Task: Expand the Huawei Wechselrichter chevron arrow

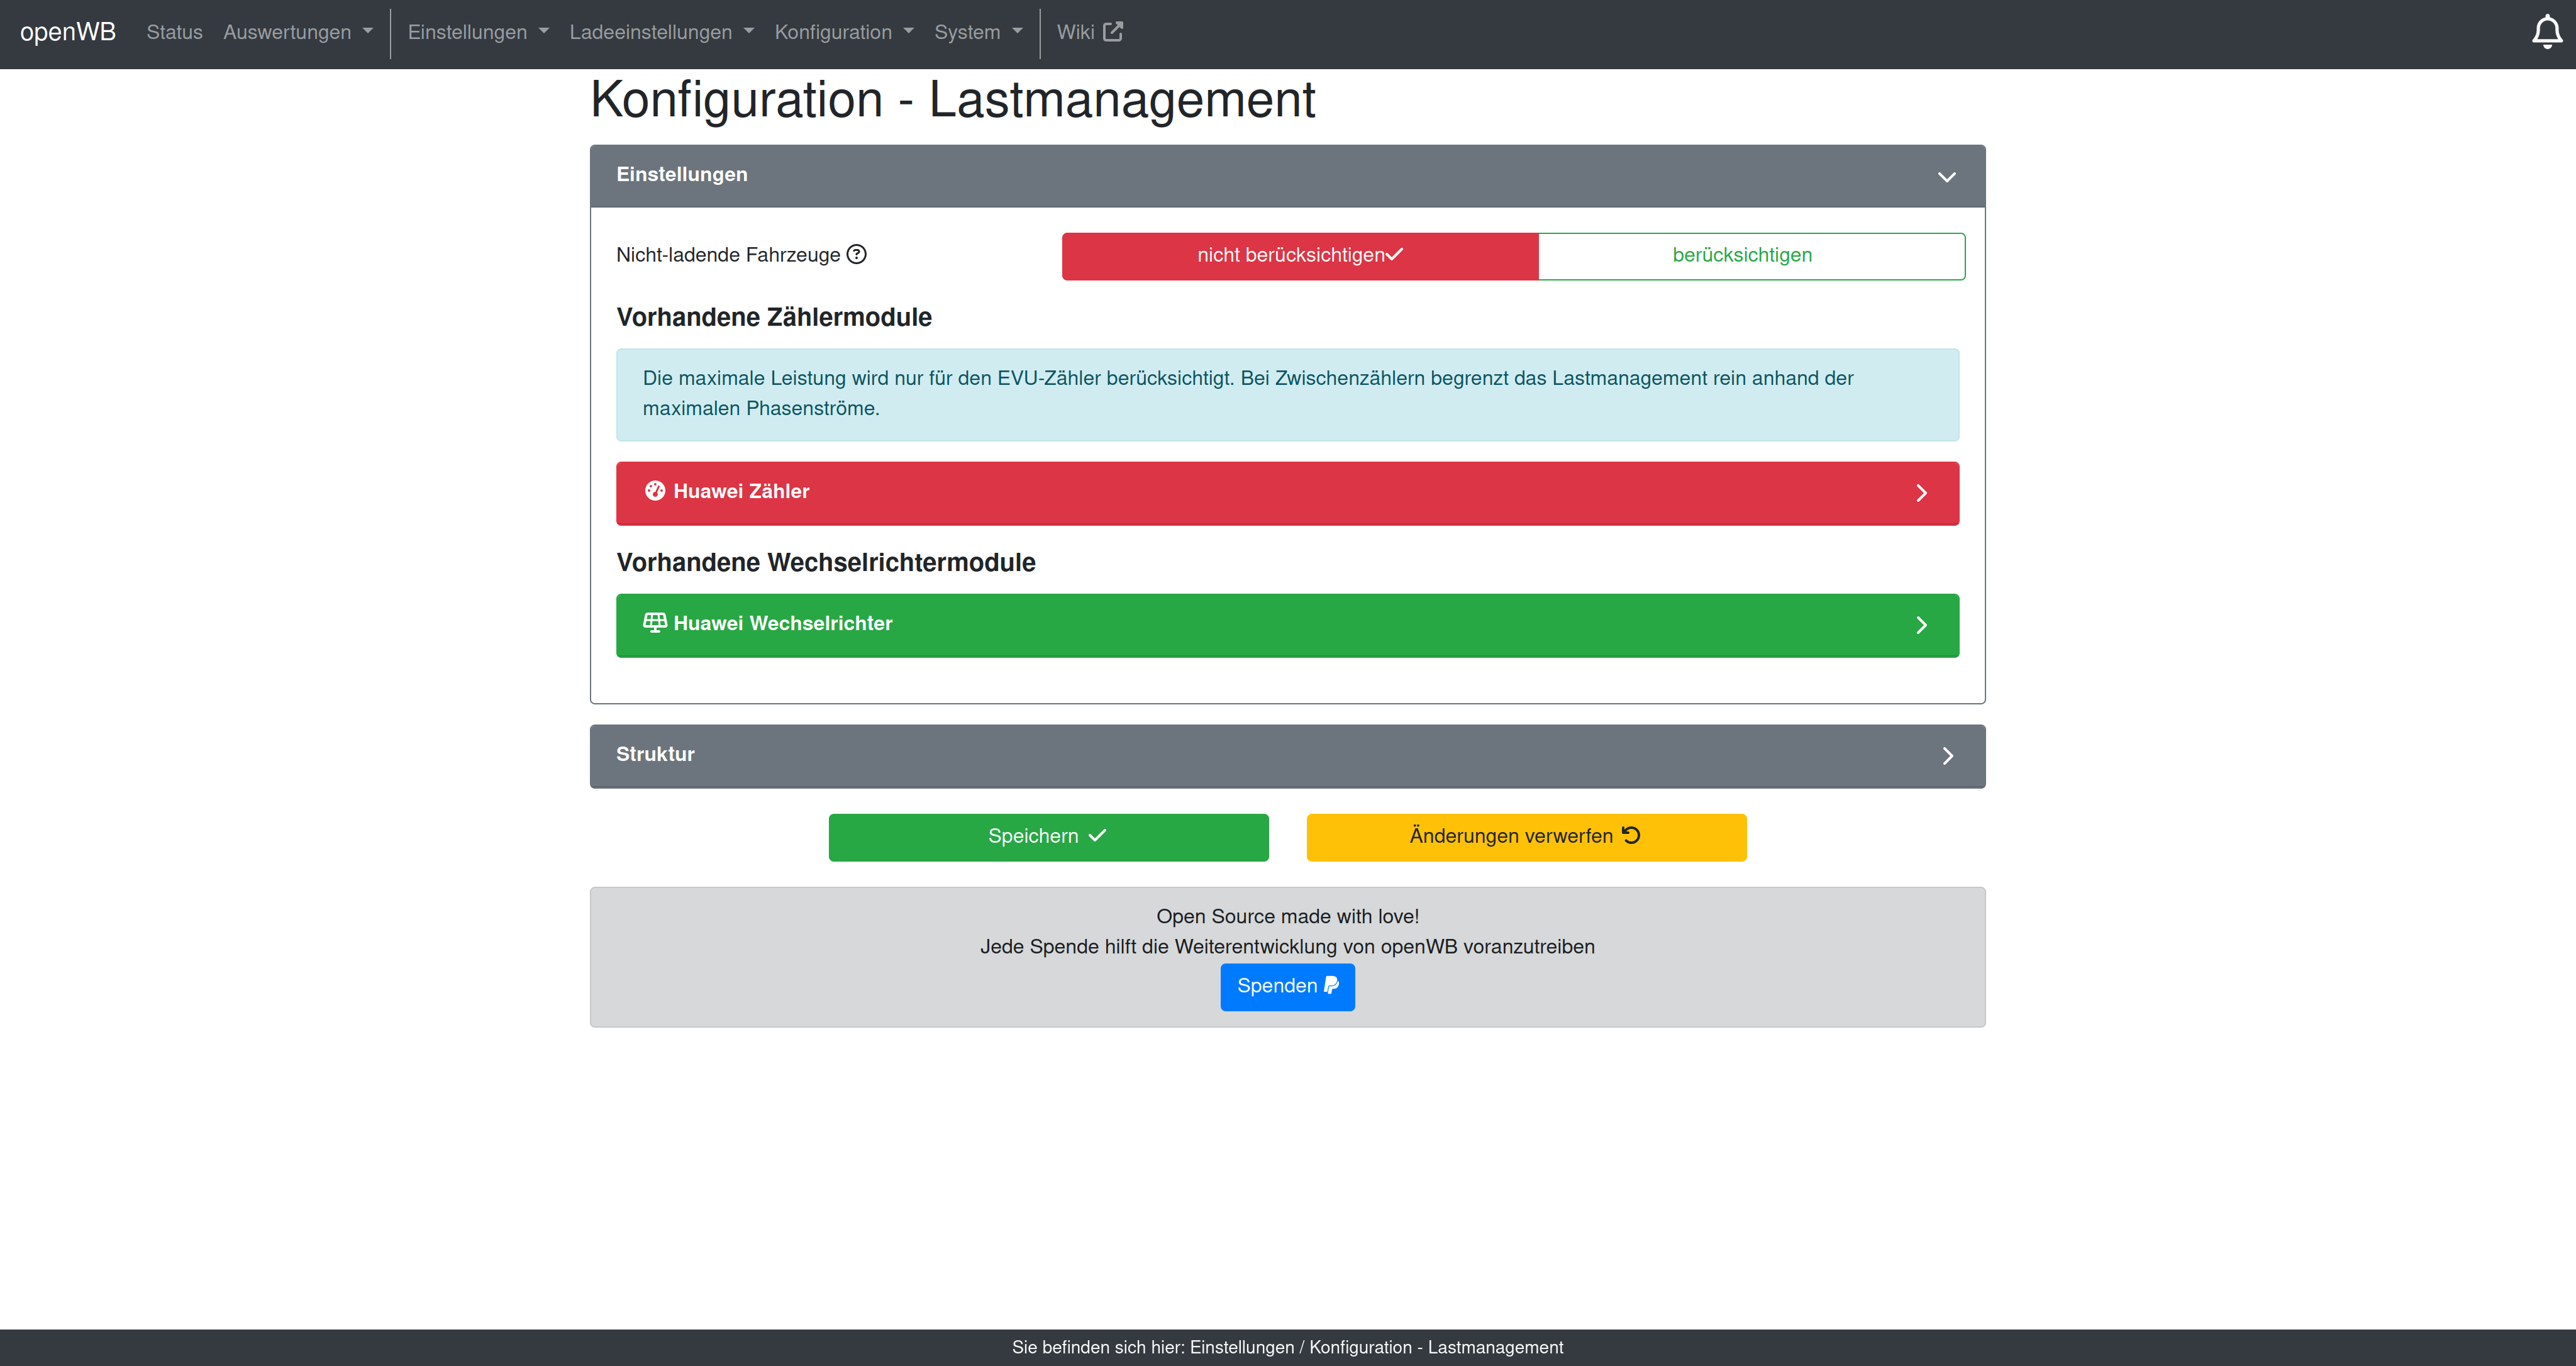Action: tap(1920, 625)
